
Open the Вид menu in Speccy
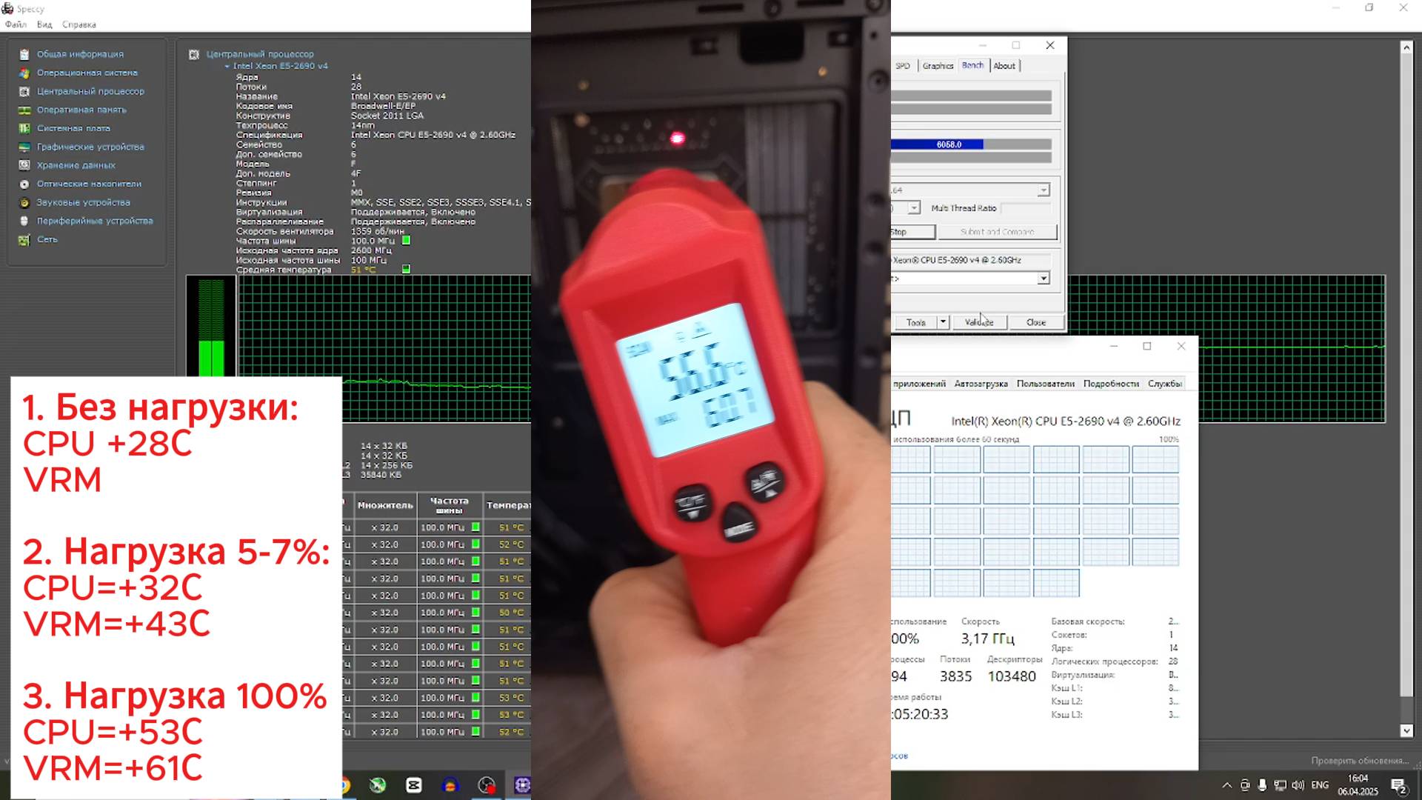tap(44, 24)
